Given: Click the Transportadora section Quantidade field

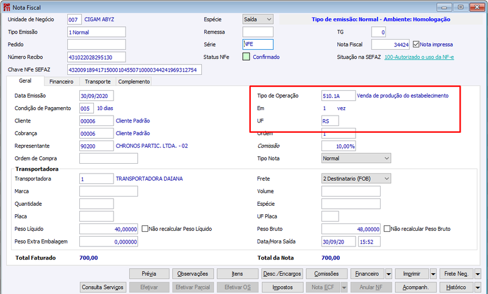Looking at the screenshot, I should pyautogui.click(x=96, y=204).
